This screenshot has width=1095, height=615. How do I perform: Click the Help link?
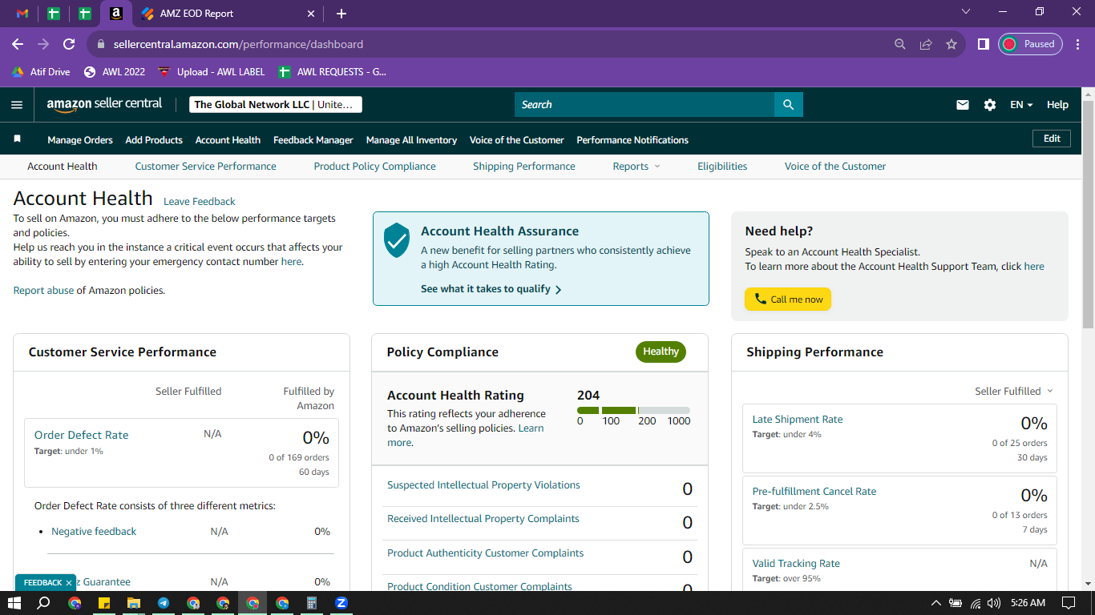[x=1057, y=105]
